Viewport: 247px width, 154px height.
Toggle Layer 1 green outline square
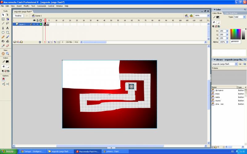41,24
